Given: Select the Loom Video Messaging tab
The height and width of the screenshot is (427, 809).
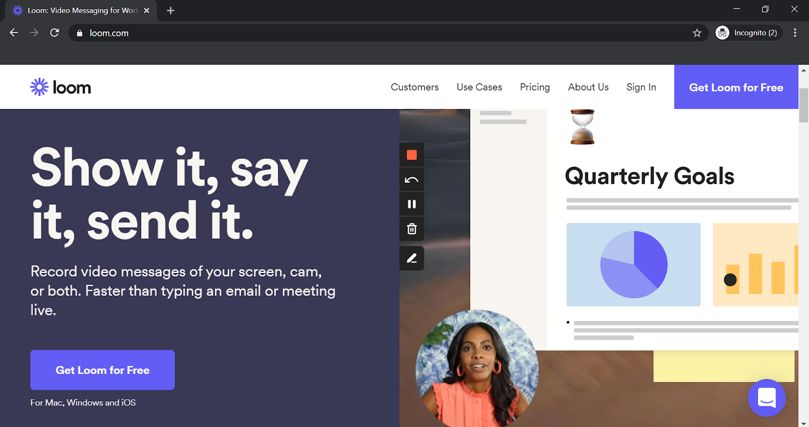Looking at the screenshot, I should (81, 11).
